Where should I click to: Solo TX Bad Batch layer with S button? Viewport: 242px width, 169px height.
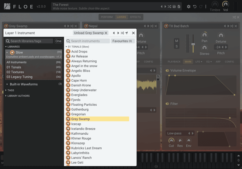177,46
